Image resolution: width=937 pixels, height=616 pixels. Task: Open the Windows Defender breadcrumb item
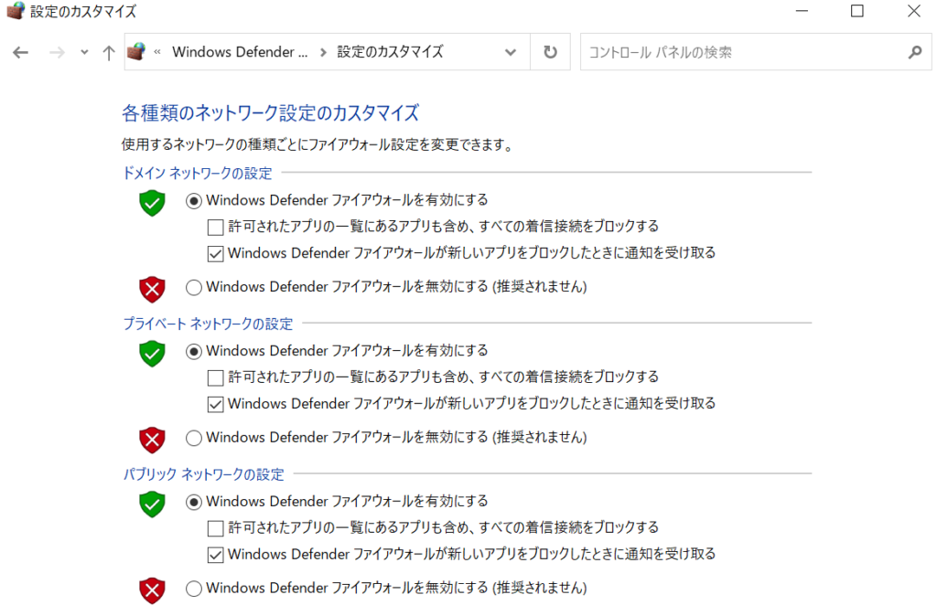[x=240, y=52]
